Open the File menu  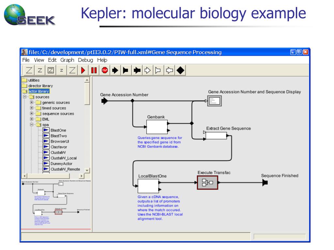click(26, 60)
